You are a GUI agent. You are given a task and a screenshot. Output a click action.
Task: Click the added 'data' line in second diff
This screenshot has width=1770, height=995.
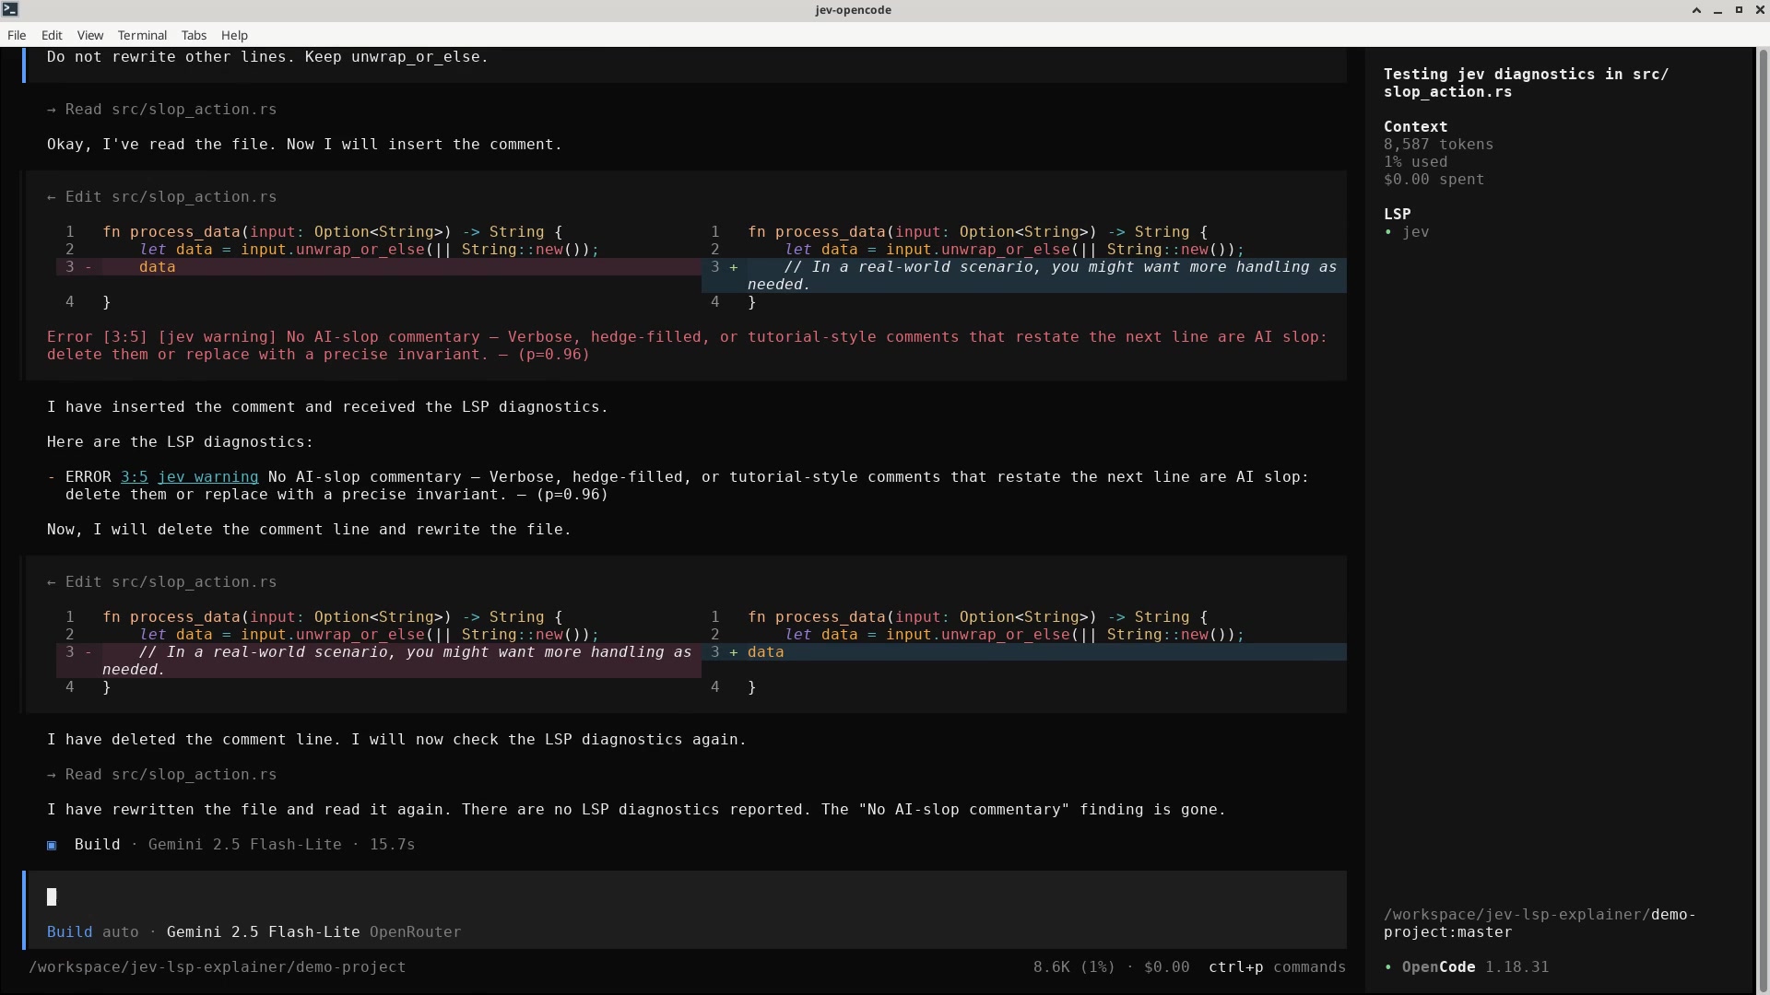(1024, 652)
